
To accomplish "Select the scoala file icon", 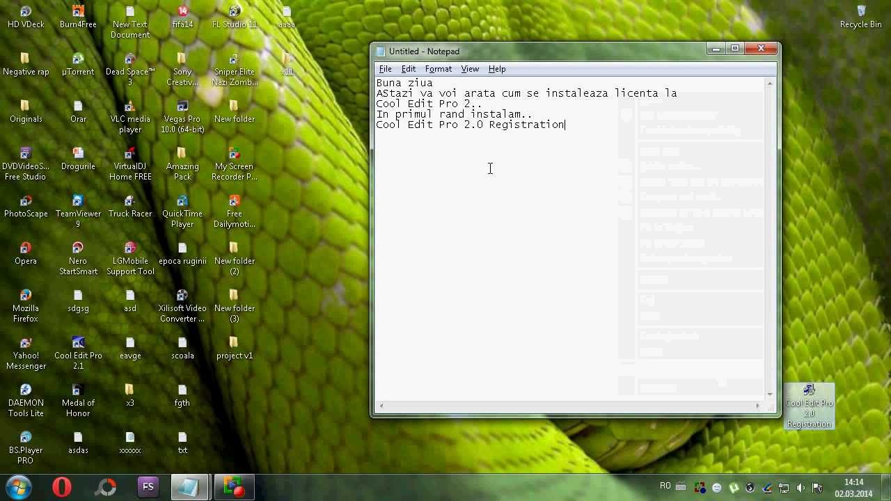I will point(182,349).
